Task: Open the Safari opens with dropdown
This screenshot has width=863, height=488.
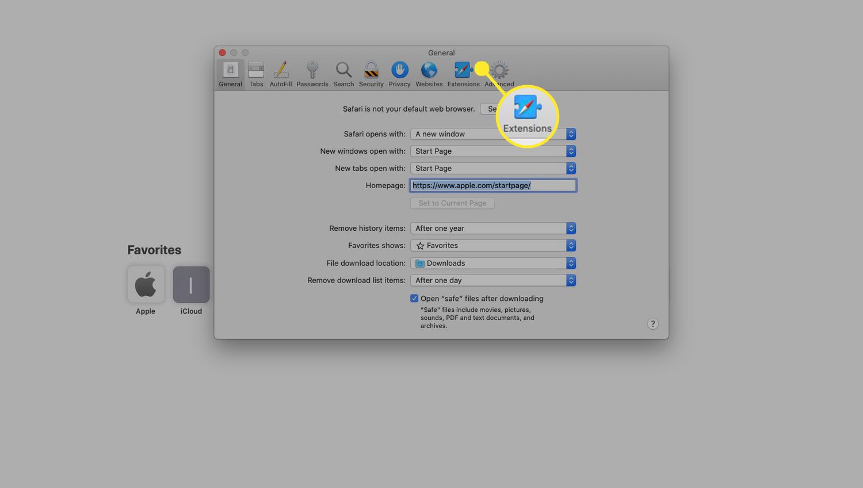Action: [493, 134]
